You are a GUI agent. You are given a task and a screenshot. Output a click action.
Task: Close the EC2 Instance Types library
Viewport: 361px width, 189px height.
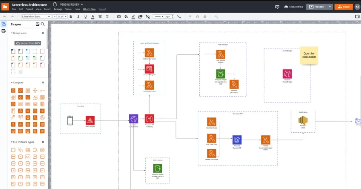[43, 142]
